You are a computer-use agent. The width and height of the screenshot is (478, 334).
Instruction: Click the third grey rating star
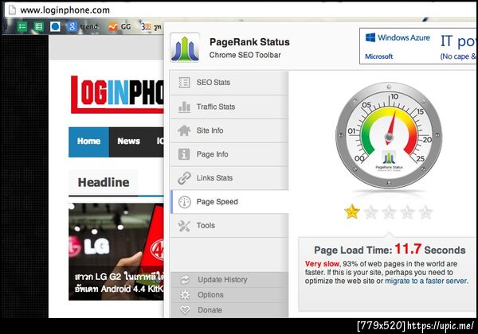(x=389, y=212)
